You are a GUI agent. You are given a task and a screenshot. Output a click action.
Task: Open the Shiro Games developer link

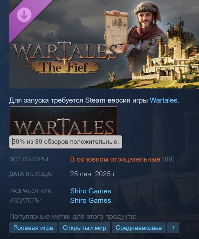click(x=90, y=191)
